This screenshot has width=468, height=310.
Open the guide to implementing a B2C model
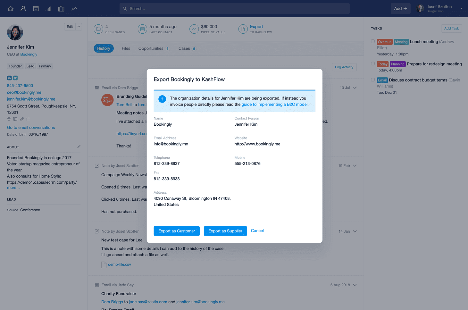(274, 105)
